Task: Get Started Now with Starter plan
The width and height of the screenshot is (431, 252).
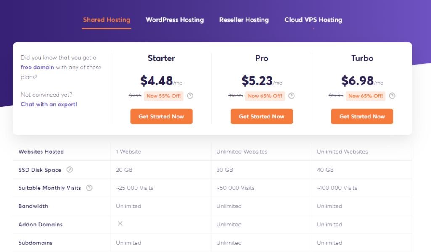Action: coord(161,116)
